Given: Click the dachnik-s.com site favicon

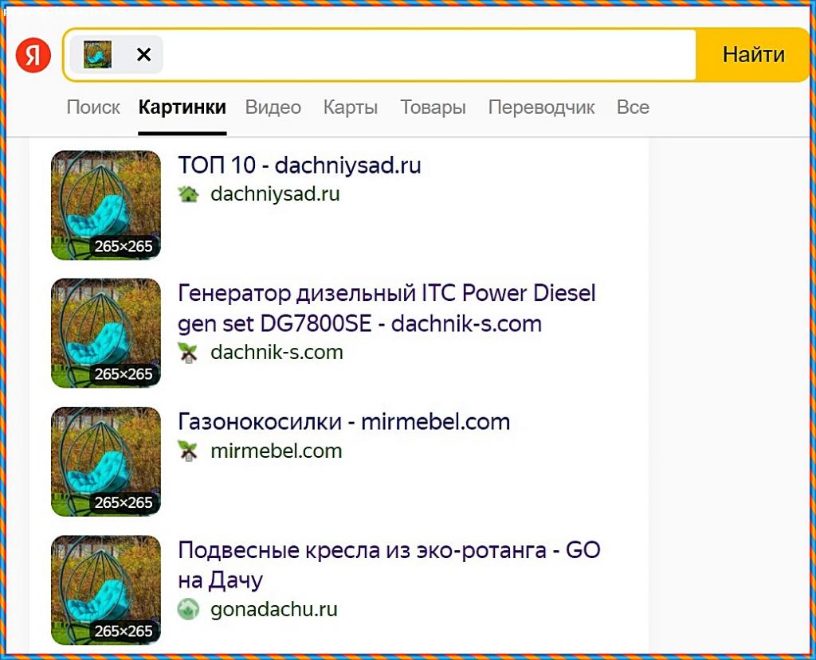Looking at the screenshot, I should tap(188, 353).
